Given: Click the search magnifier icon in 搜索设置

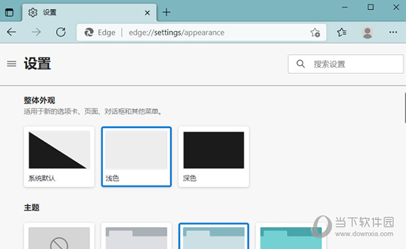Looking at the screenshot, I should pos(300,64).
